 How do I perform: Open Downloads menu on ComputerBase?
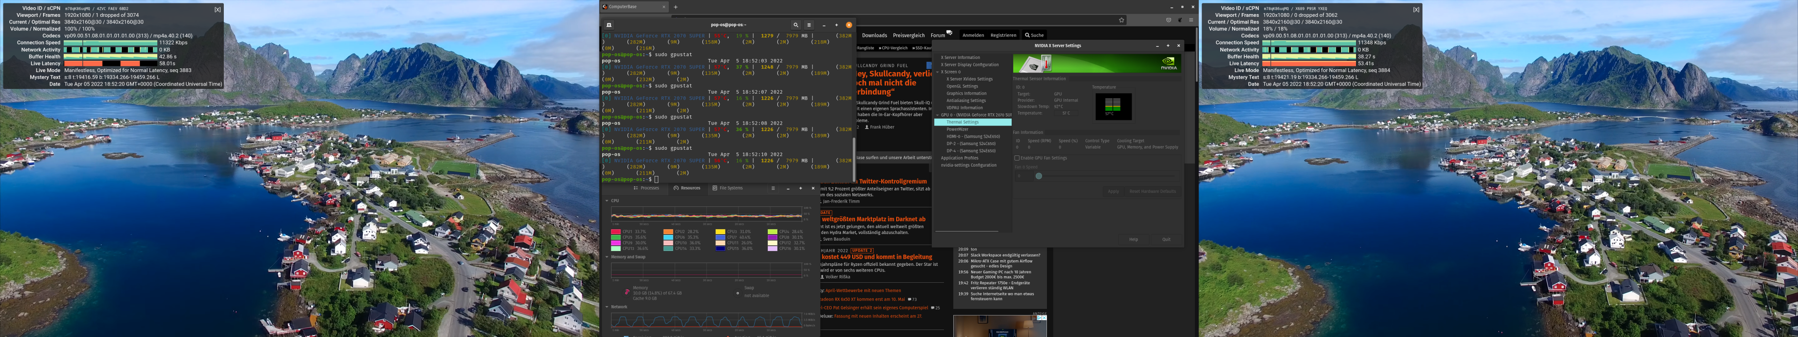pos(874,36)
